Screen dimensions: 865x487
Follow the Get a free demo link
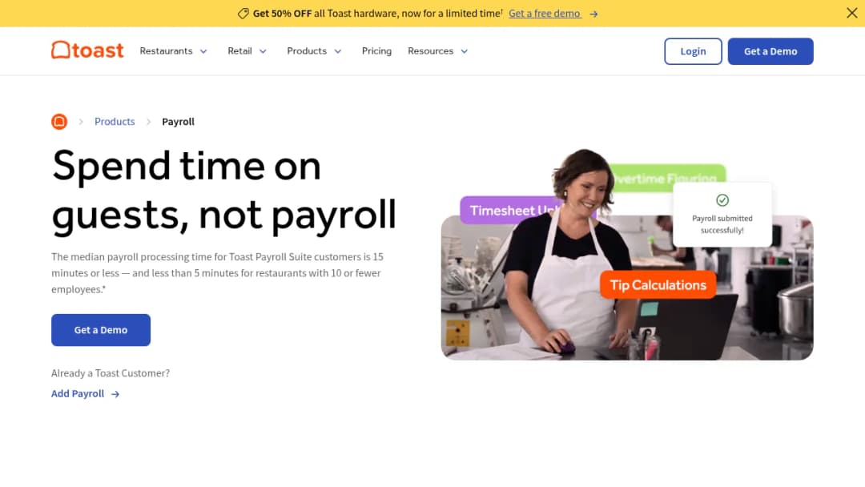click(545, 14)
